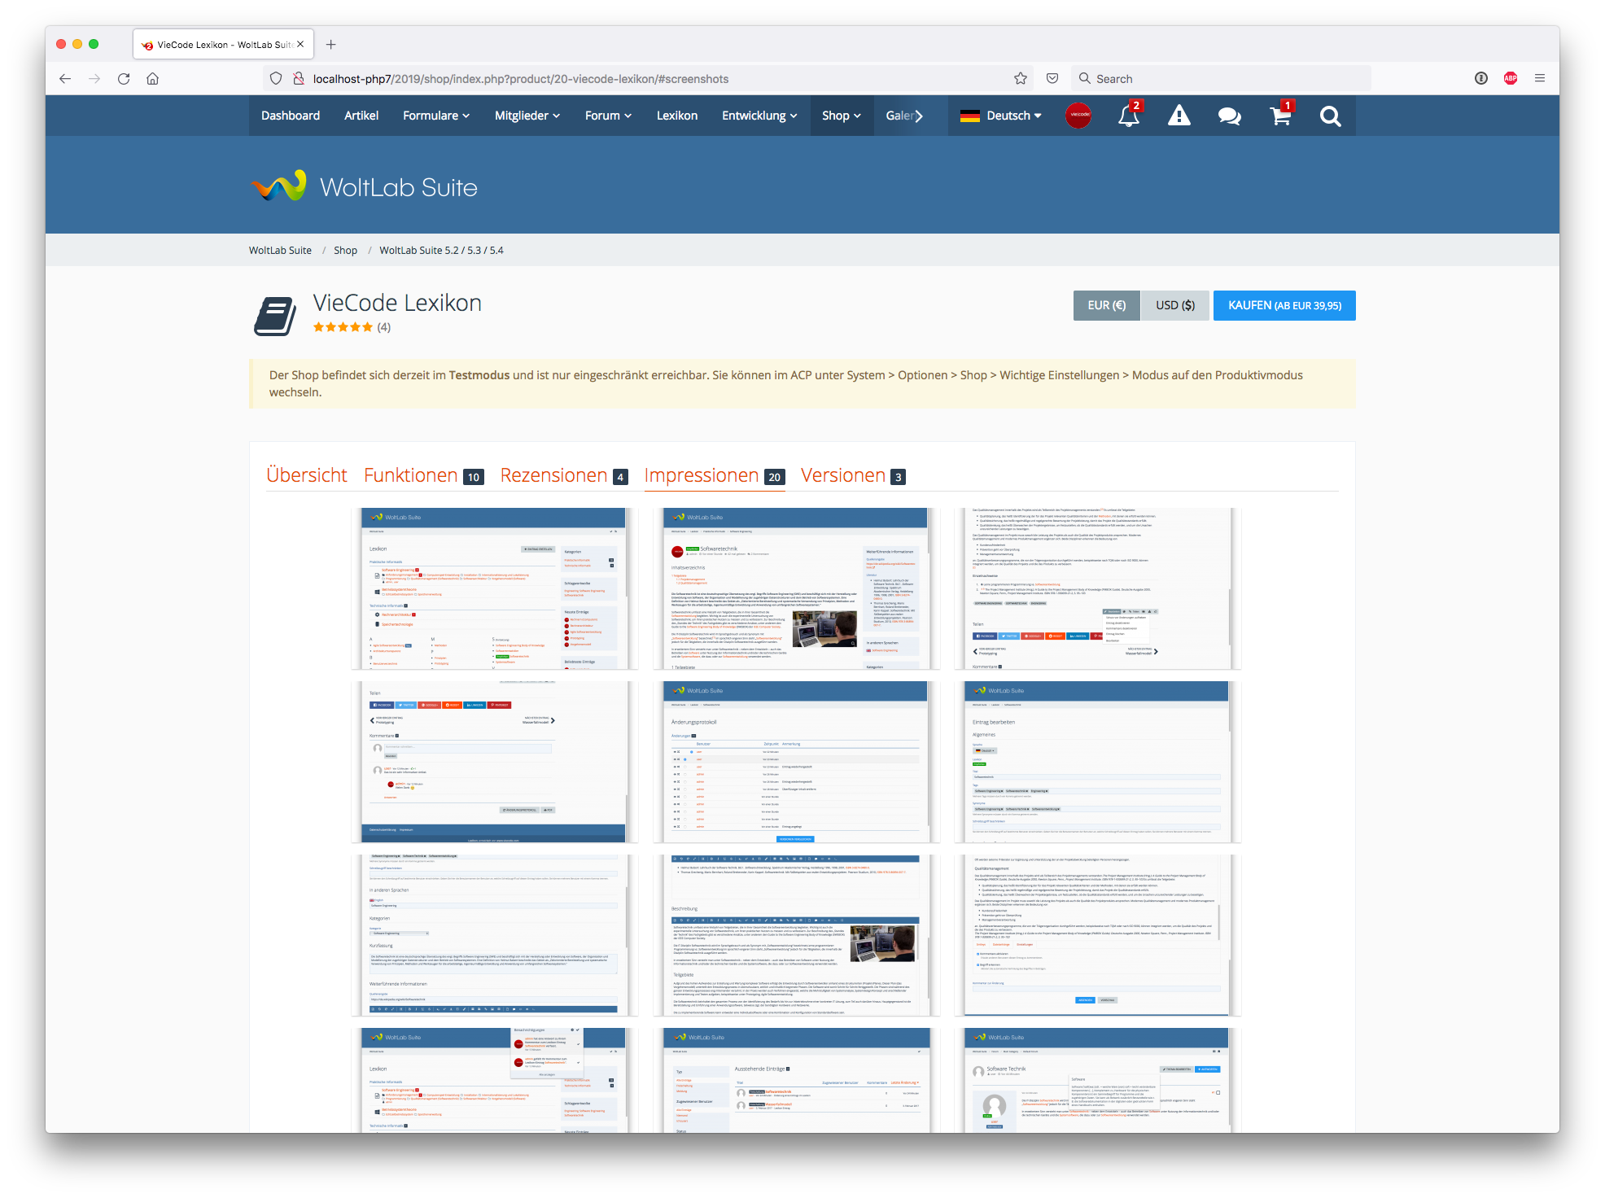Viewport: 1605px width, 1198px height.
Task: Click the warning triangle moderation icon
Action: (1179, 116)
